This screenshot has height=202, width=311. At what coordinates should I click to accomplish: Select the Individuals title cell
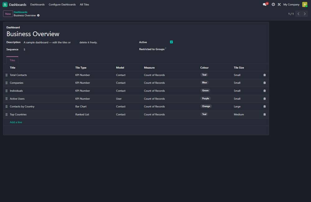click(x=16, y=91)
